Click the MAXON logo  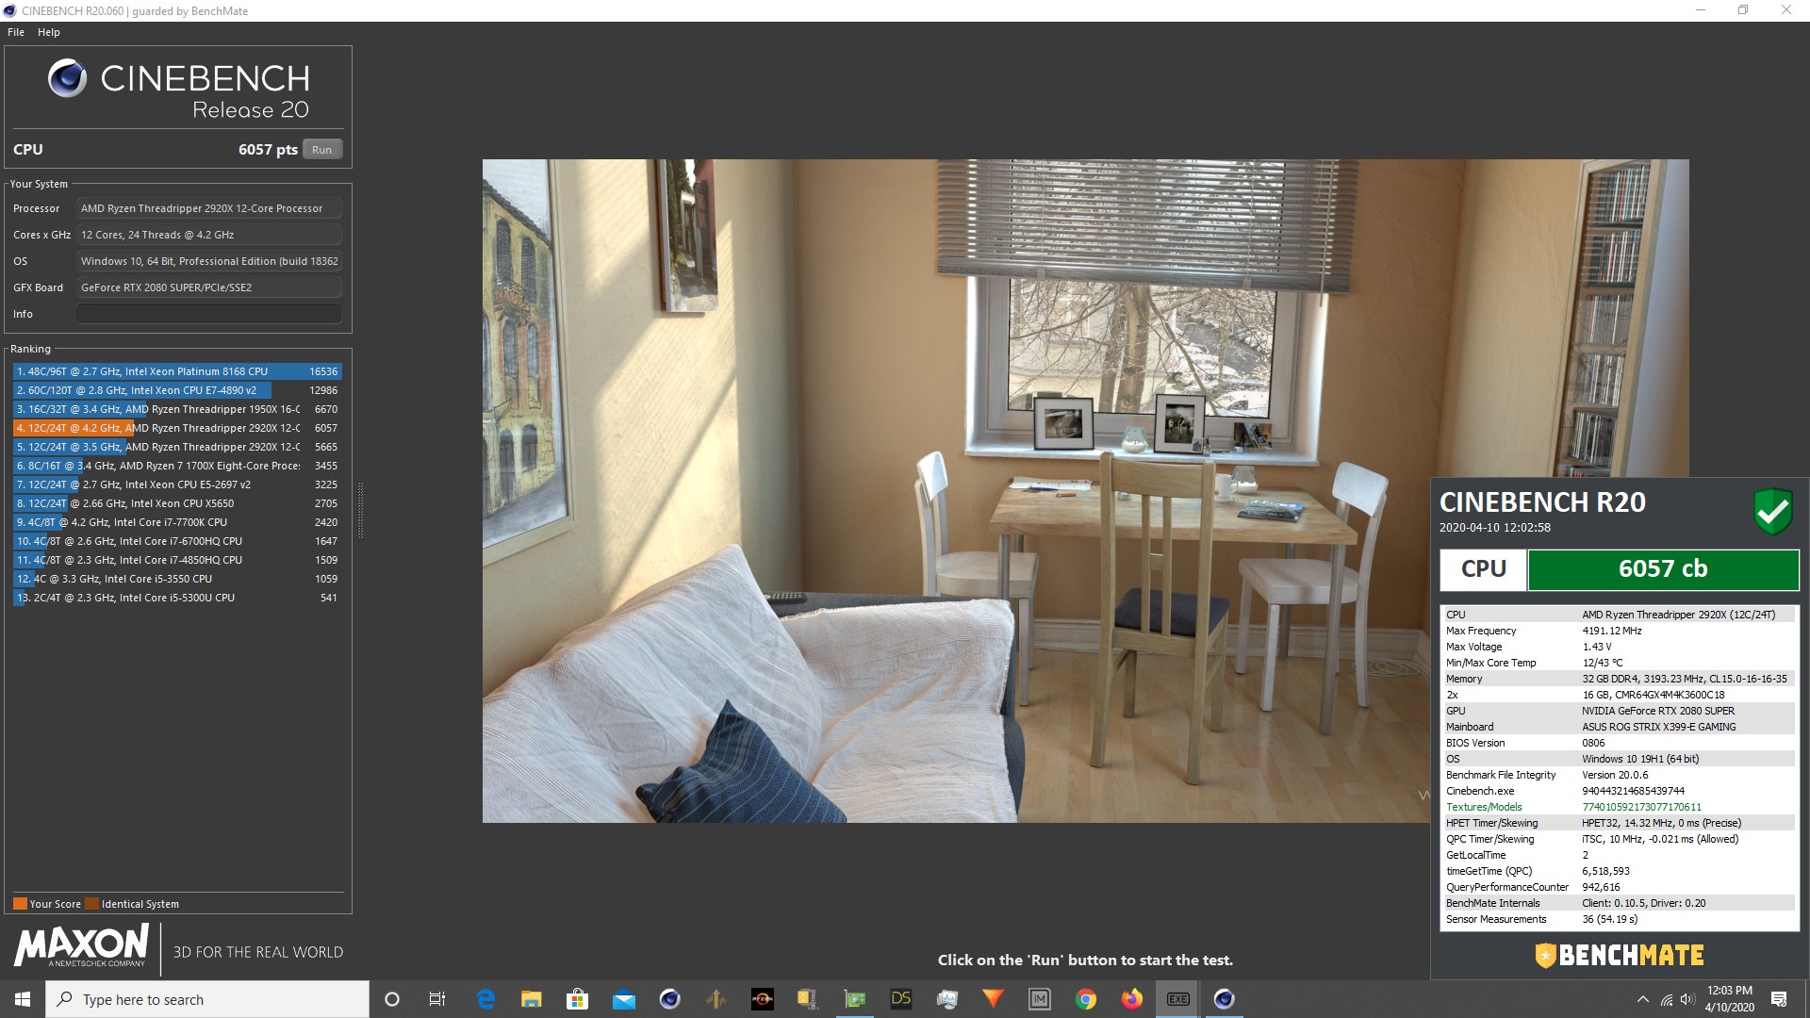point(81,945)
